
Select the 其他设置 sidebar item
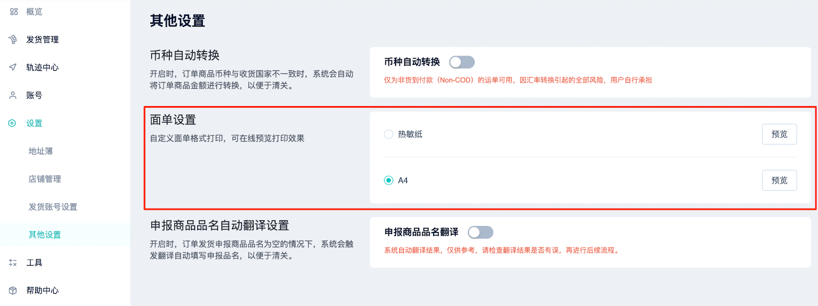pos(65,235)
